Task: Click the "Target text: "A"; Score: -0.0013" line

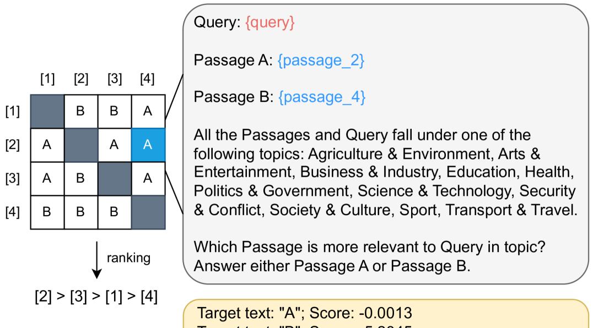Action: pyautogui.click(x=305, y=314)
